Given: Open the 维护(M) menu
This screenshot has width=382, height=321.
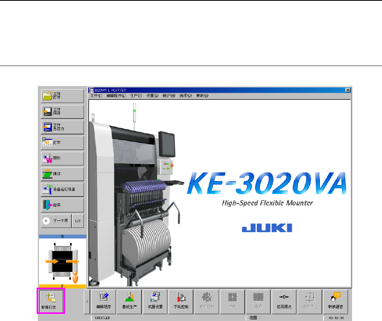Looking at the screenshot, I should pos(169,96).
